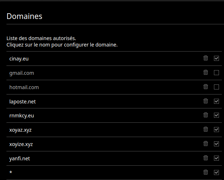The width and height of the screenshot is (224, 180).
Task: Delete the wildcard * domain entry
Action: coord(206,172)
